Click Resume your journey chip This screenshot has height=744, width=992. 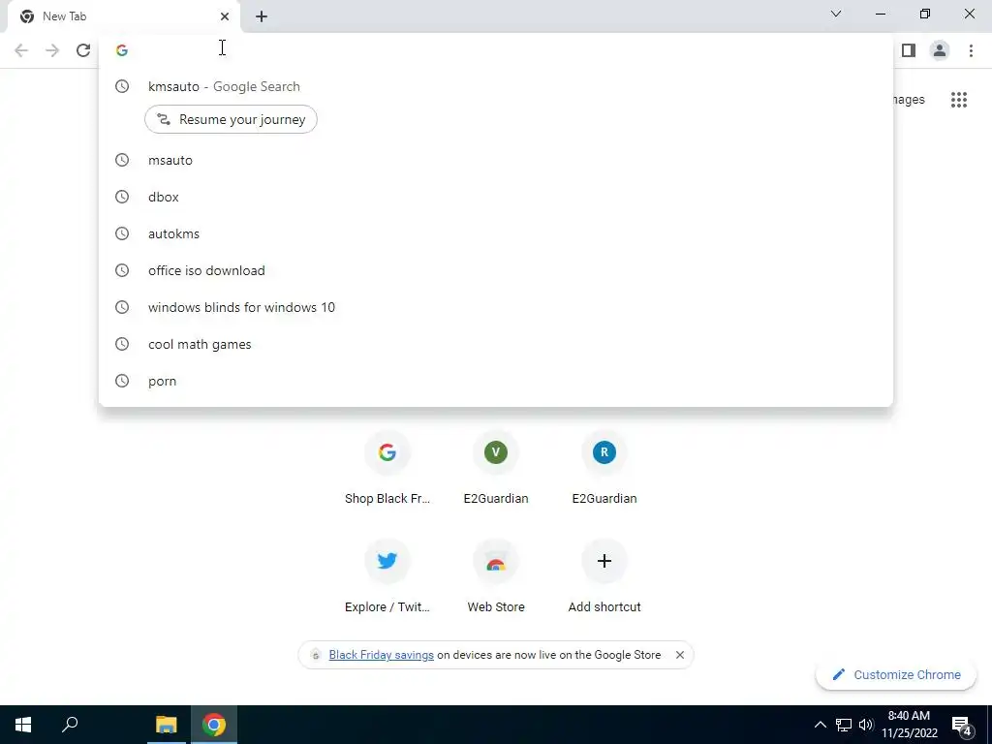(231, 119)
